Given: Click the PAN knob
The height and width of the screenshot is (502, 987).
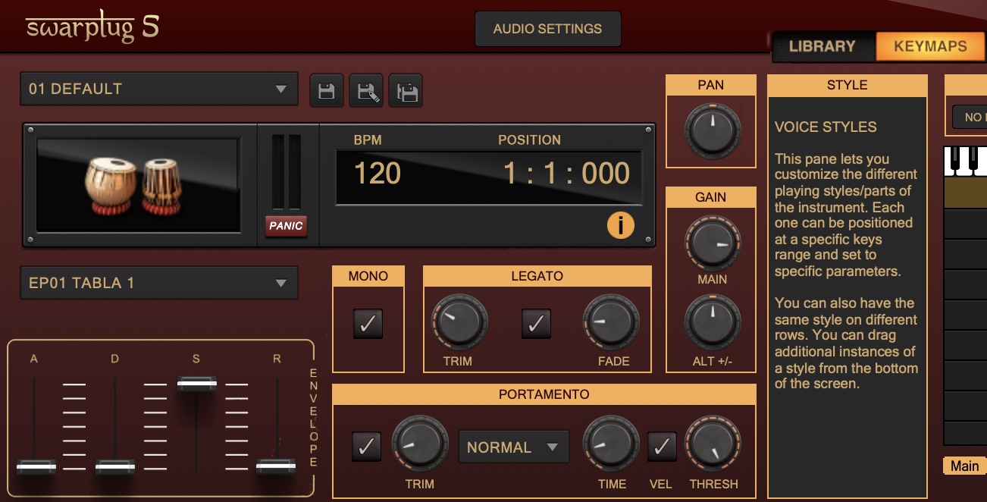Looking at the screenshot, I should [712, 130].
